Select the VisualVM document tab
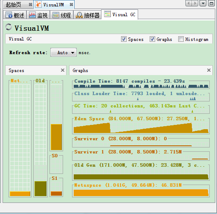 (54, 5)
